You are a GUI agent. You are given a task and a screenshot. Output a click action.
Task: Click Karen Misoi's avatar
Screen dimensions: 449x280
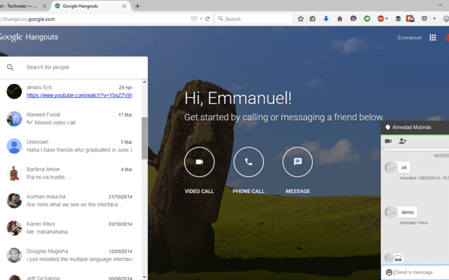[14, 228]
